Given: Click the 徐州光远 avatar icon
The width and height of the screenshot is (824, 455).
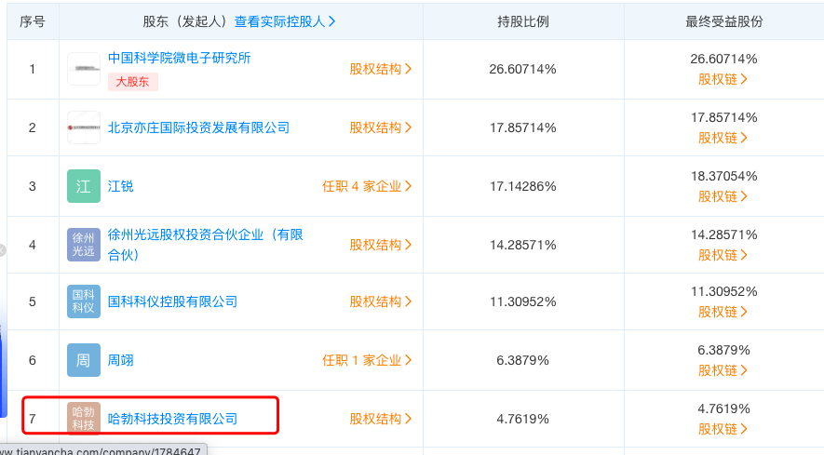Looking at the screenshot, I should click(84, 245).
